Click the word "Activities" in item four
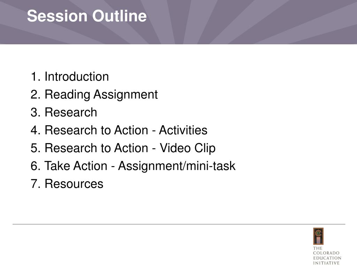 [x=183, y=130]
